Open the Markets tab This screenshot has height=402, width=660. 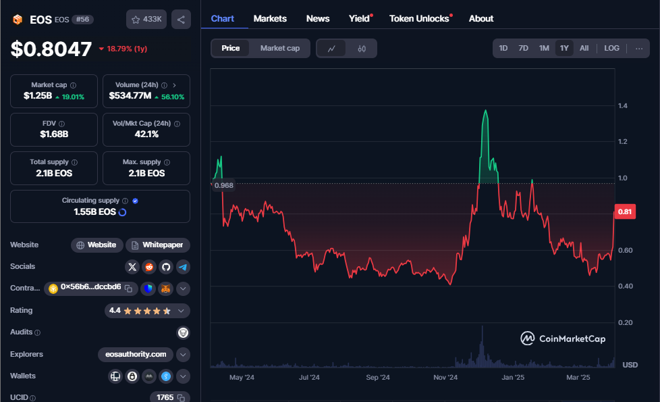tap(270, 18)
